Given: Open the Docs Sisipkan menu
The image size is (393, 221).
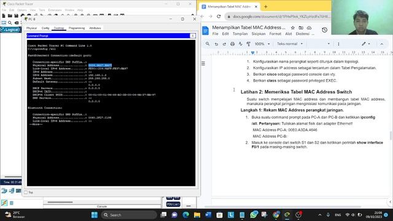Looking at the screenshot, I should tap(259, 34).
